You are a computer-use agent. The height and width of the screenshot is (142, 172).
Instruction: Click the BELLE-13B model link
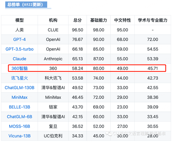pos(19,107)
